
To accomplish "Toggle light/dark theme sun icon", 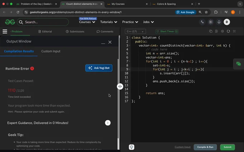I will (x=211, y=22).
